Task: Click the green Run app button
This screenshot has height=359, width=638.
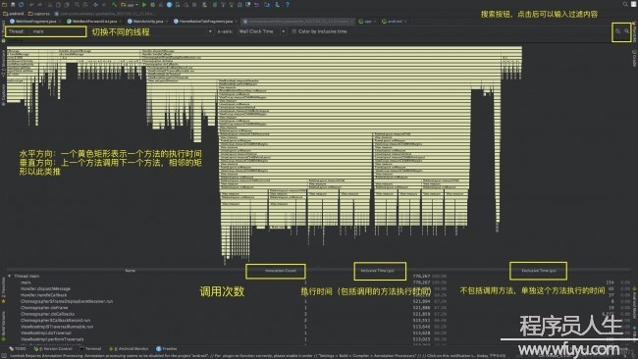Action: (144, 5)
